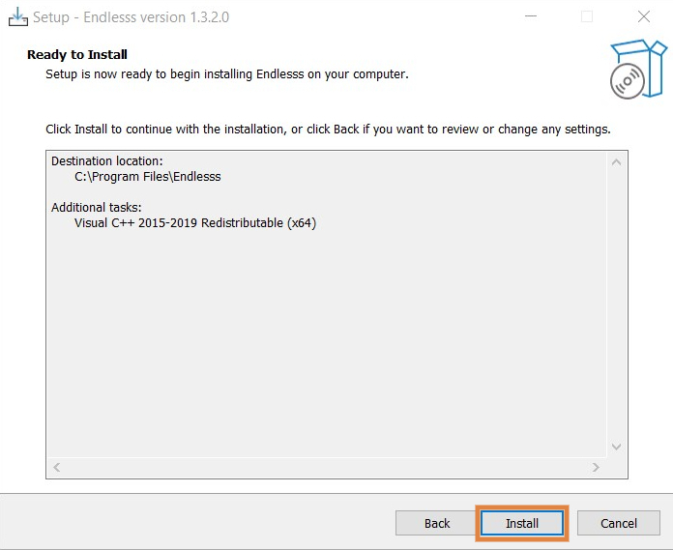Click the box and disc installer graphic

638,69
